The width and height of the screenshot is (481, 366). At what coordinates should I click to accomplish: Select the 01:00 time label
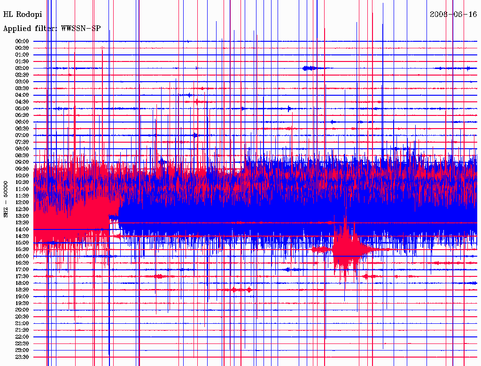pyautogui.click(x=22, y=54)
